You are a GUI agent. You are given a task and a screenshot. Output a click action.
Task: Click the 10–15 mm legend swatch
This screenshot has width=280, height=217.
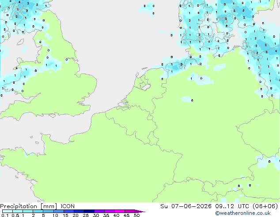58,211
